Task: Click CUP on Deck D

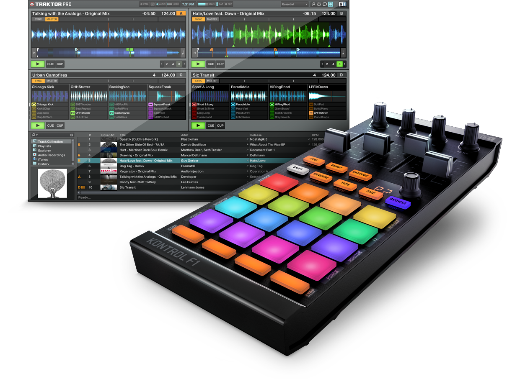Action: pyautogui.click(x=220, y=125)
